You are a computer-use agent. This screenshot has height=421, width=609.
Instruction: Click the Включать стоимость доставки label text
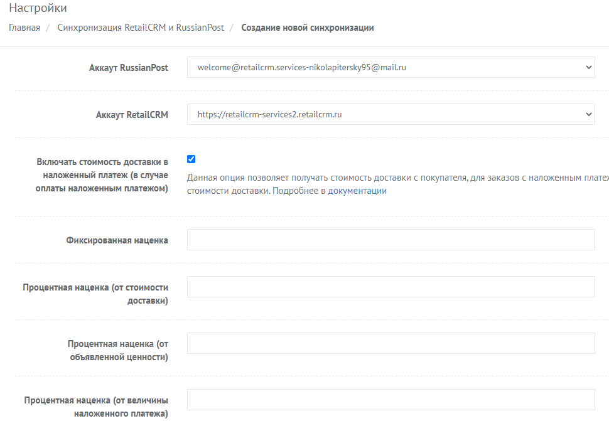pyautogui.click(x=102, y=175)
